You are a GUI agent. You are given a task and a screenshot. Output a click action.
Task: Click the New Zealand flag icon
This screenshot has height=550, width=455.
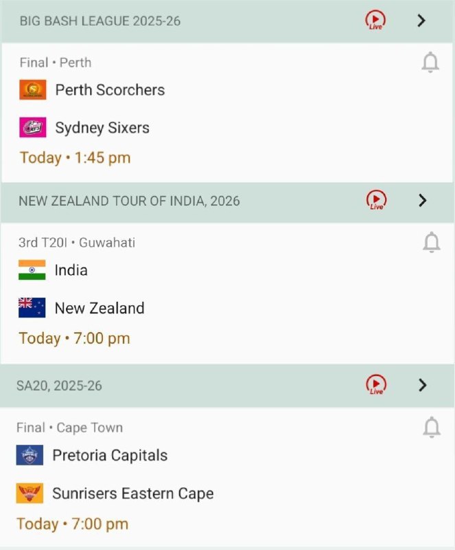click(x=32, y=308)
